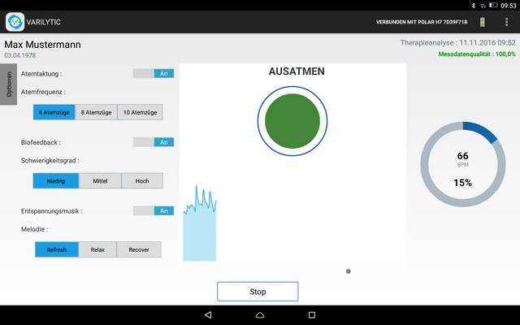Open the three-dot overflow menu
The width and height of the screenshot is (520, 325).
[x=507, y=22]
